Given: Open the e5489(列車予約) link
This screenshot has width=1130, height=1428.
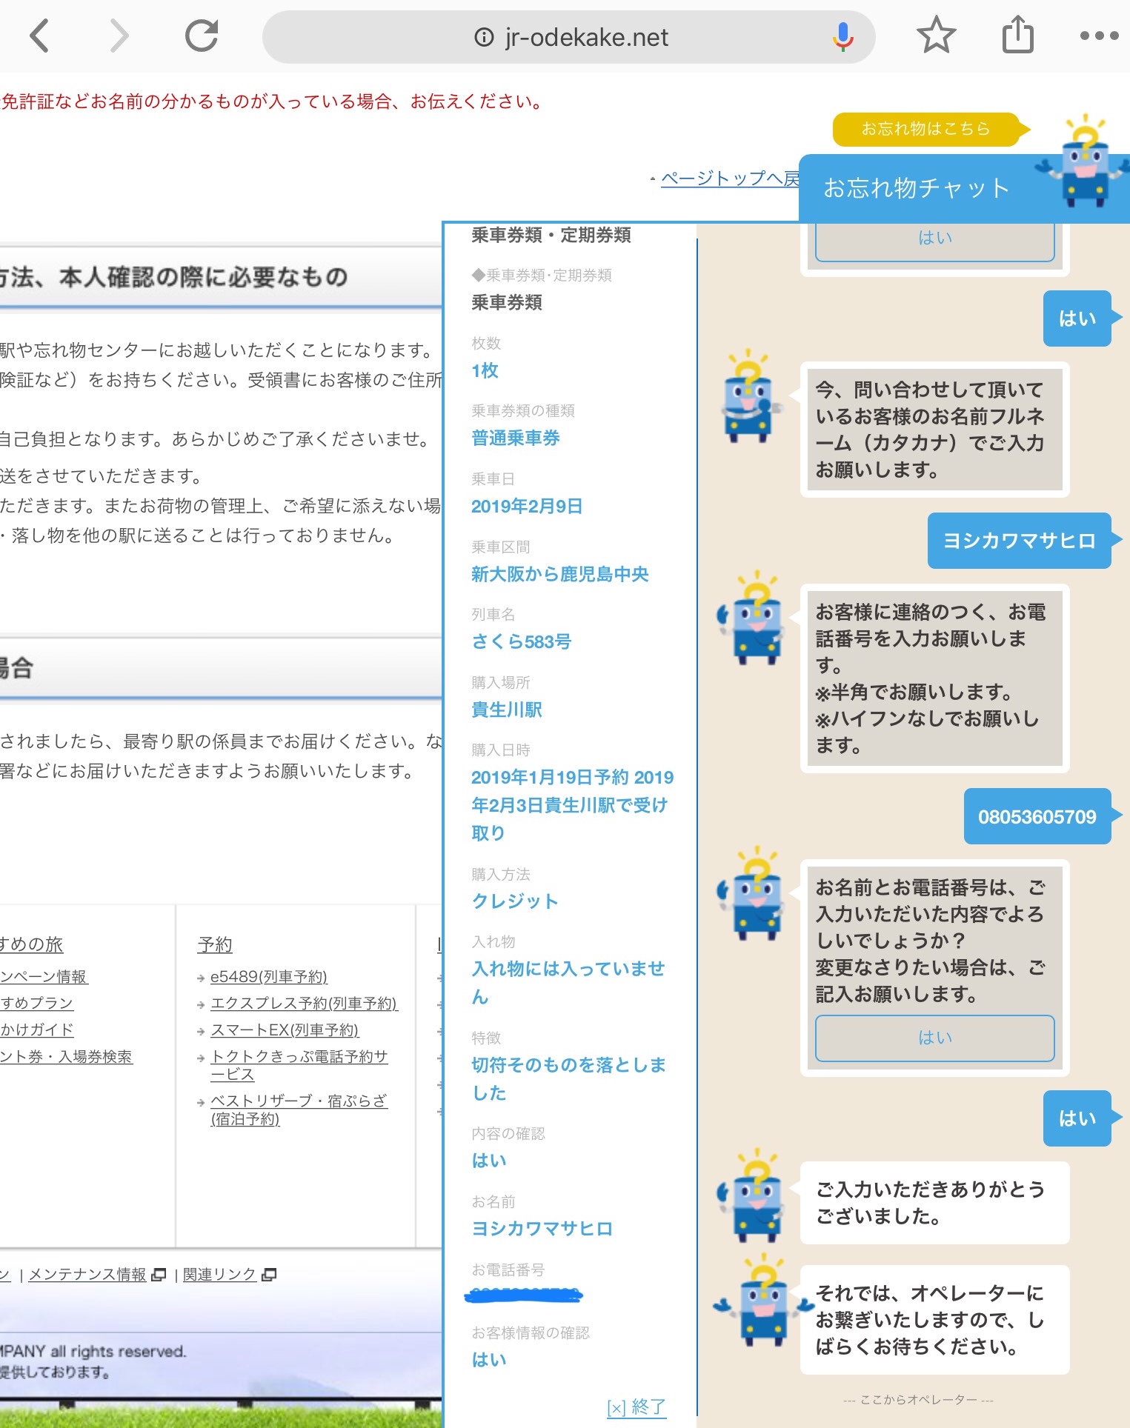Looking at the screenshot, I should click(x=268, y=977).
